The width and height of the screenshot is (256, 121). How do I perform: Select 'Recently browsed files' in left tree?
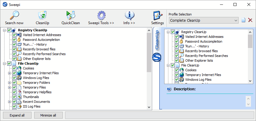[x=39, y=49]
